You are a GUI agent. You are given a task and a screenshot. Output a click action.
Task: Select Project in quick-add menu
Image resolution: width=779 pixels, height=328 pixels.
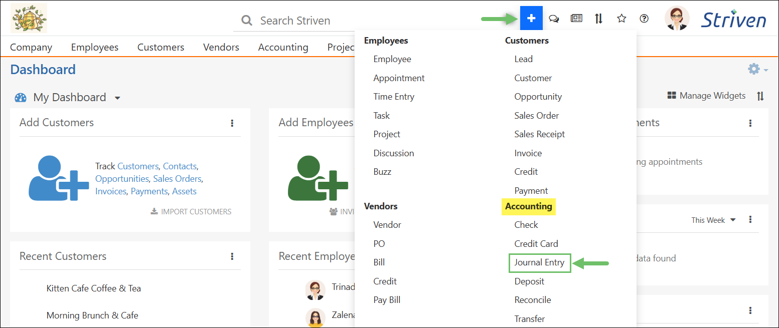coord(387,134)
